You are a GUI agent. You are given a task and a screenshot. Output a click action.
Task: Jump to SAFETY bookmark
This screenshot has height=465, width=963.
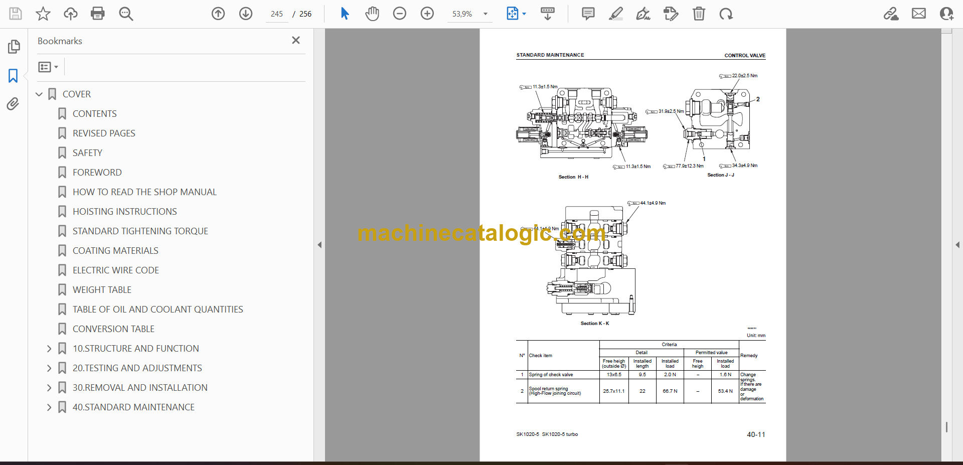(x=87, y=153)
